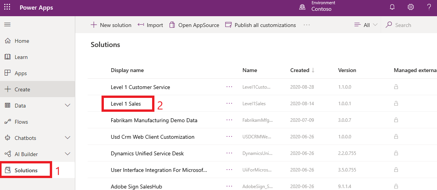Expand the Data section chevron
Screen dimensions: 437x190
pos(68,106)
